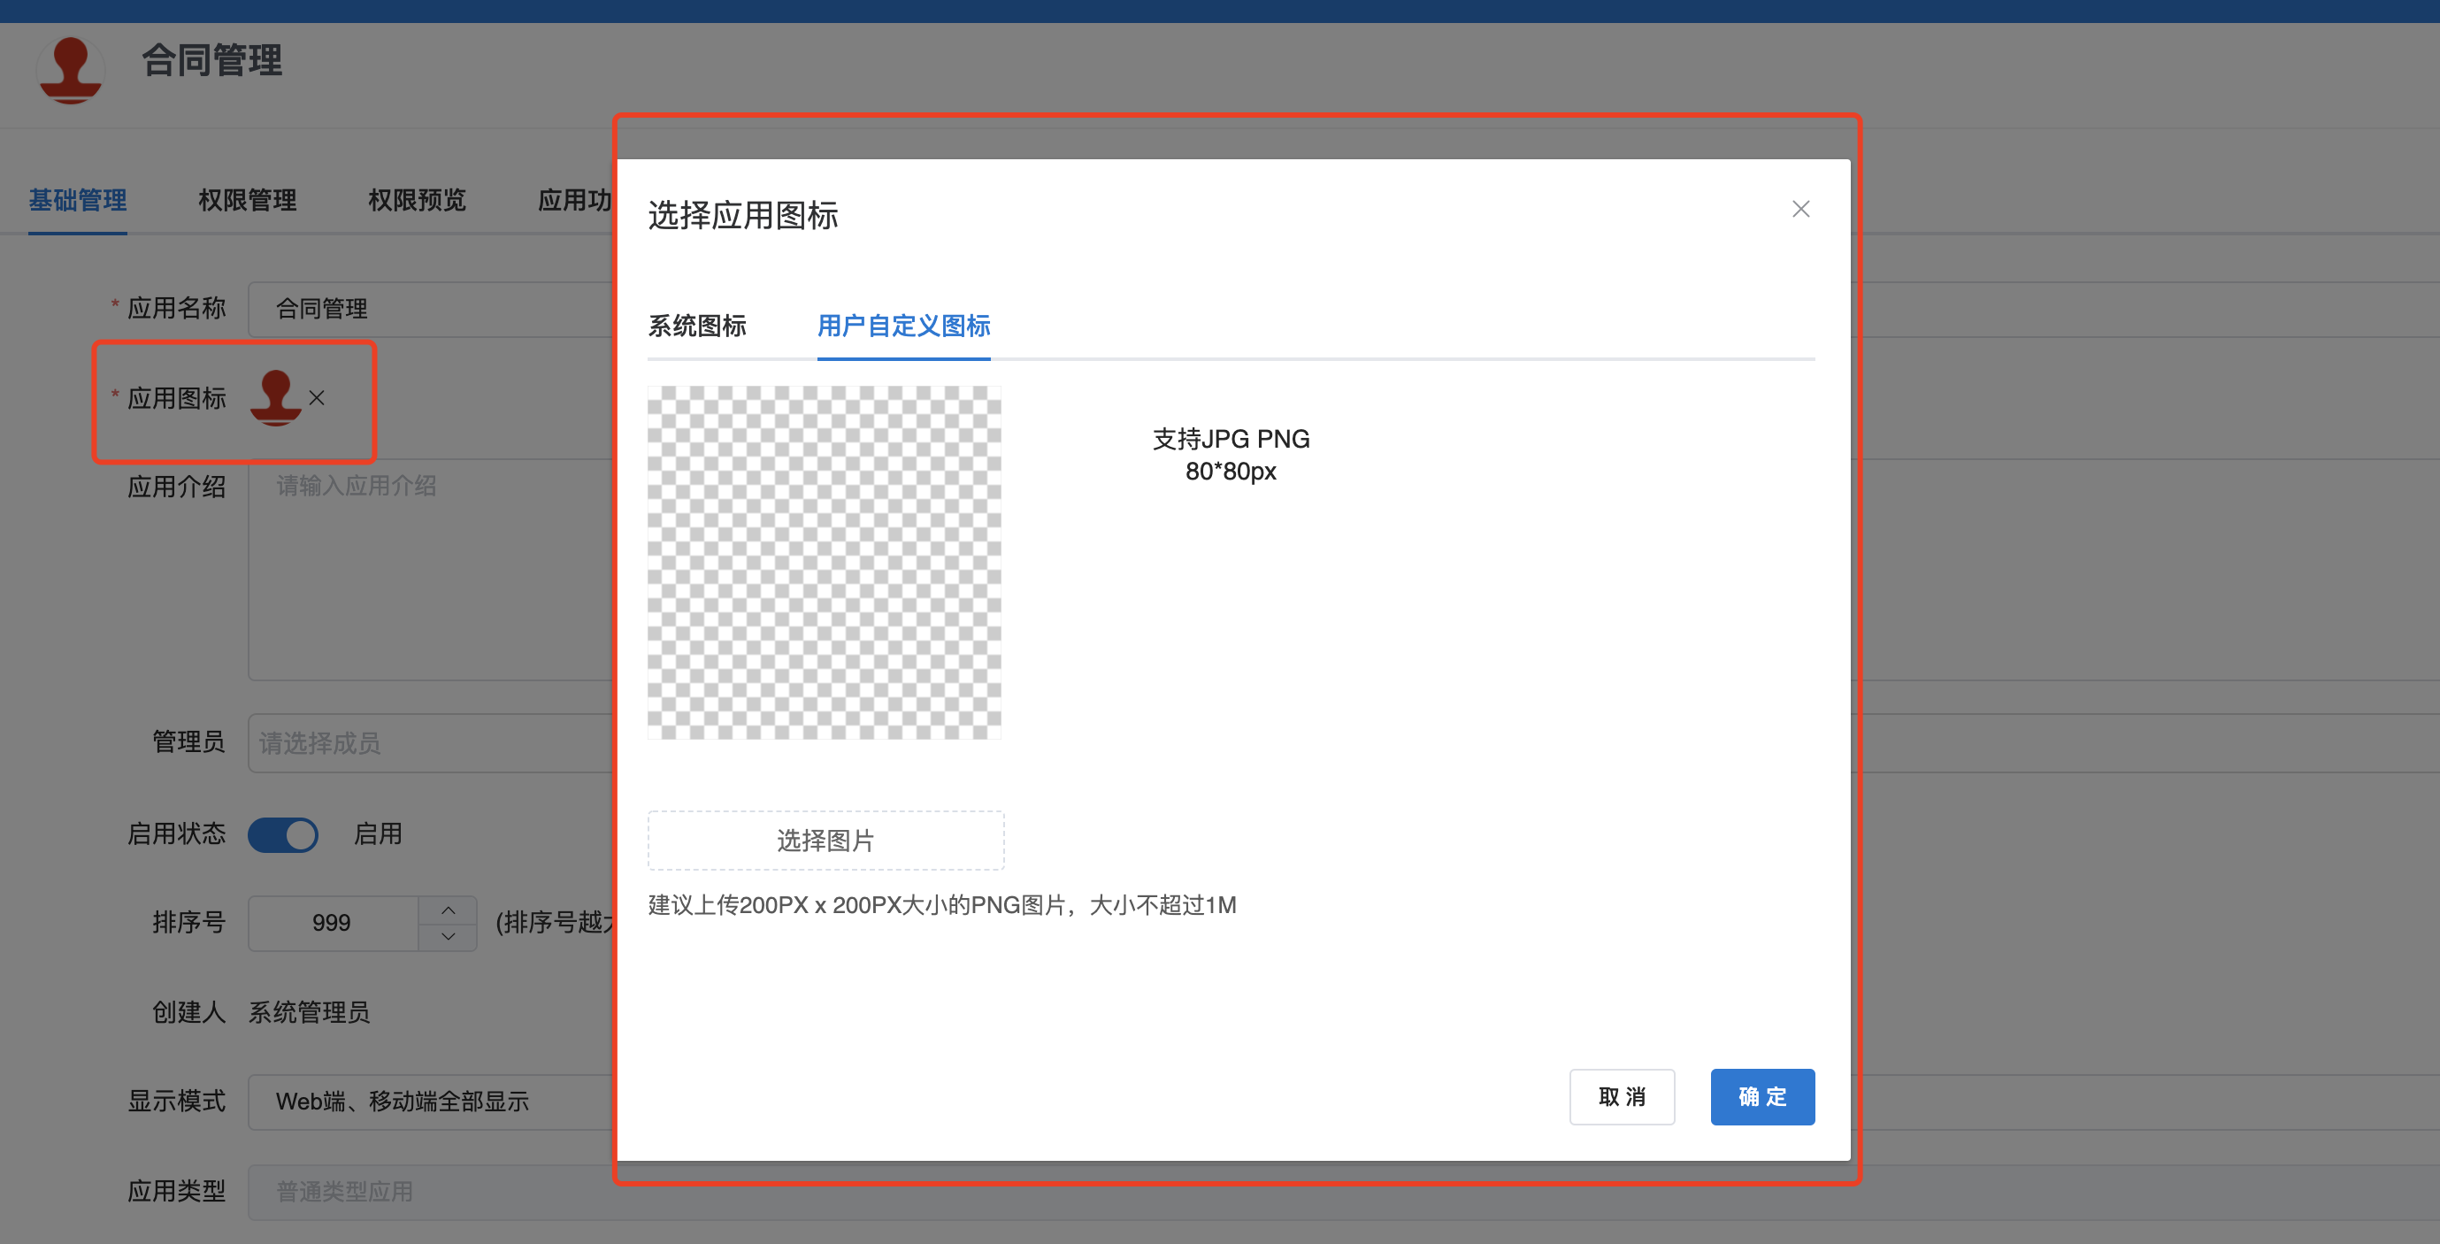Screen dimensions: 2440x1244
Task: Toggle the 启用状态 switch
Action: pyautogui.click(x=282, y=834)
